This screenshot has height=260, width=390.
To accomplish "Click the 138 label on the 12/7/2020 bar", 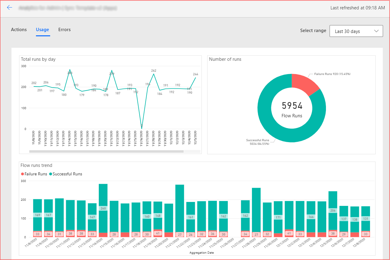I will (x=355, y=219).
